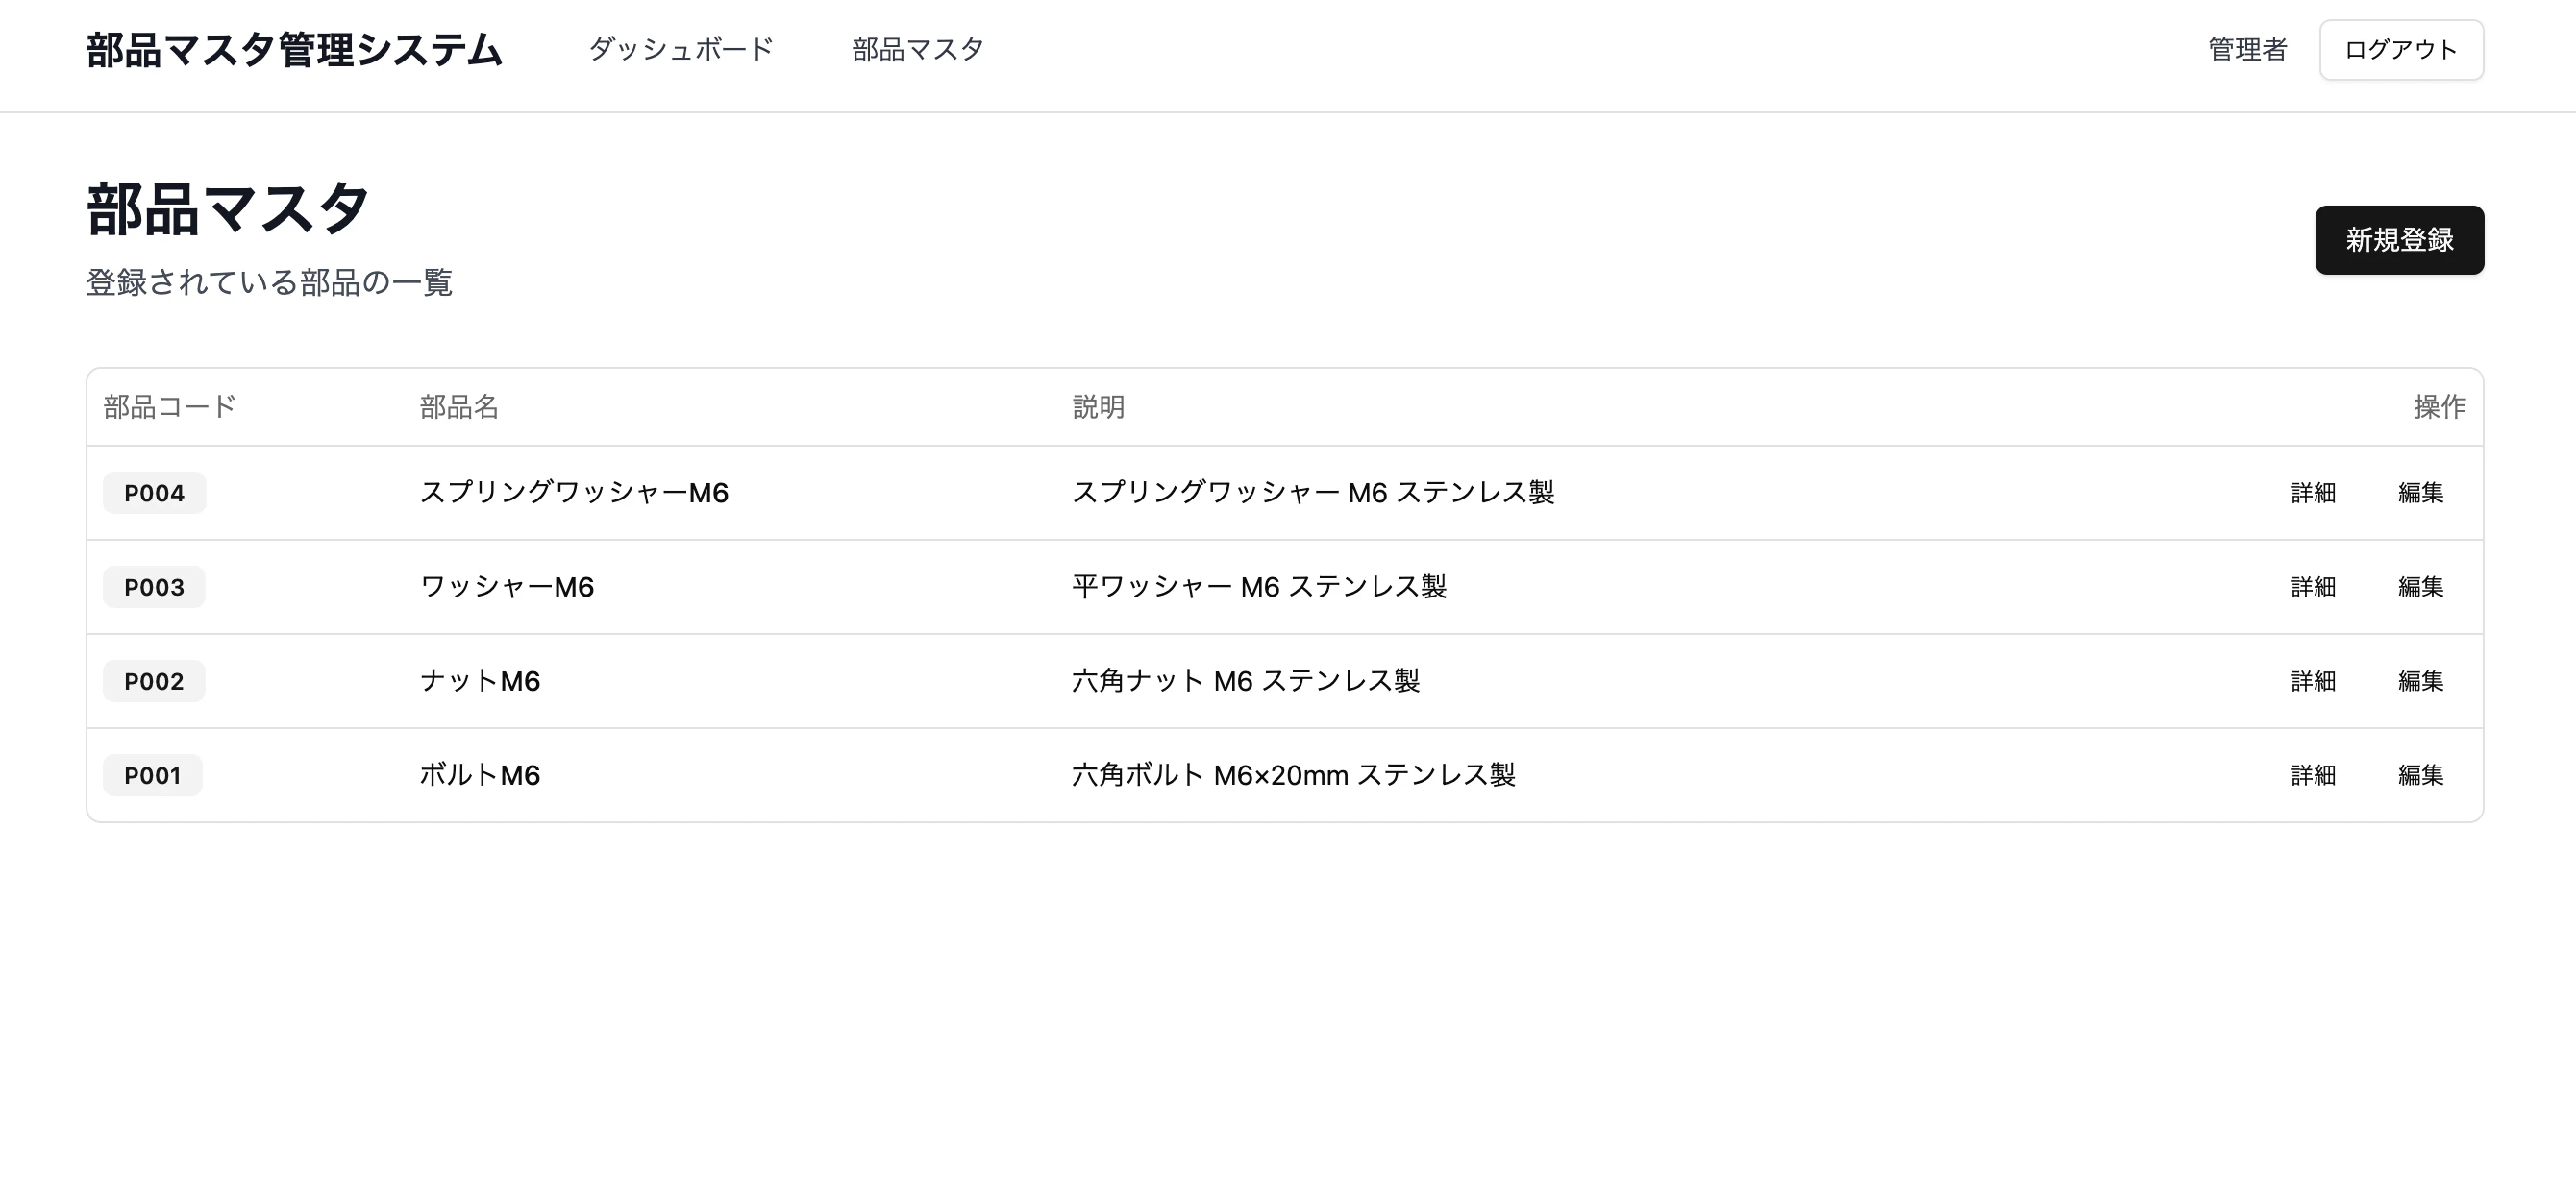
Task: Click 編集 in the P002 row
Action: pyautogui.click(x=2420, y=680)
